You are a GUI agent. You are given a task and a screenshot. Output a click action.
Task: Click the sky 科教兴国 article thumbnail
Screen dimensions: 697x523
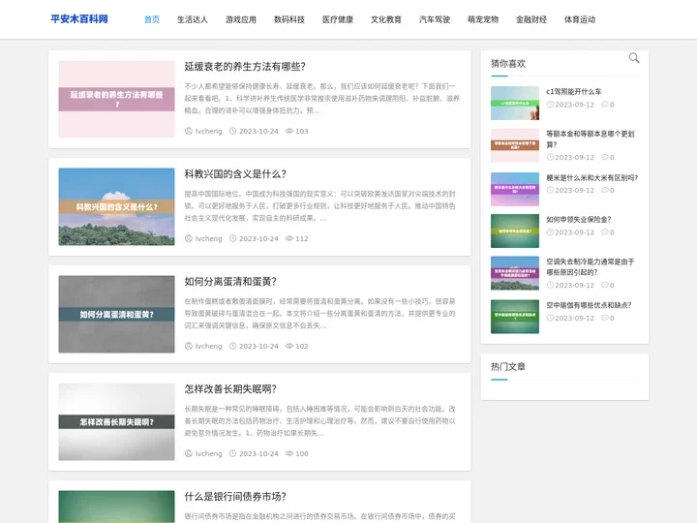point(116,207)
